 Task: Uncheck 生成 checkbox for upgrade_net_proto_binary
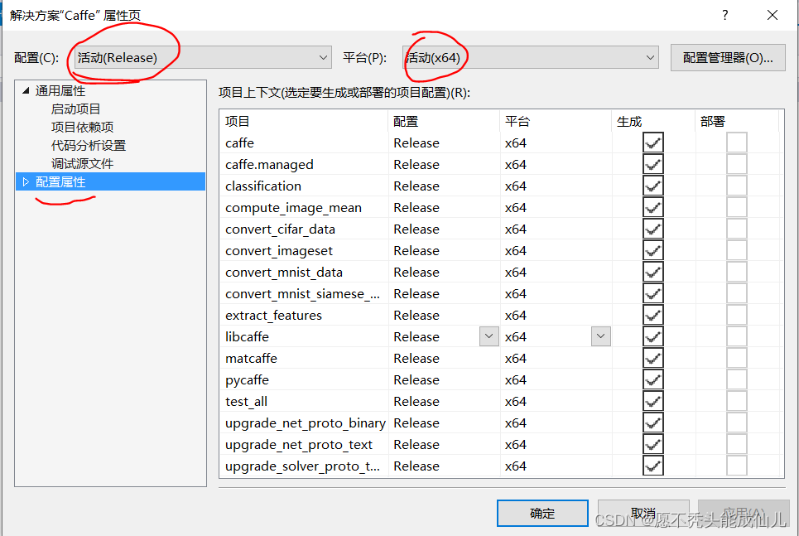click(x=652, y=423)
